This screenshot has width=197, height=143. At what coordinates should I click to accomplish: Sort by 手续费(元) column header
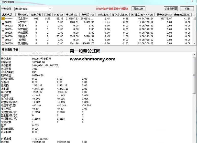[x=72, y=15]
